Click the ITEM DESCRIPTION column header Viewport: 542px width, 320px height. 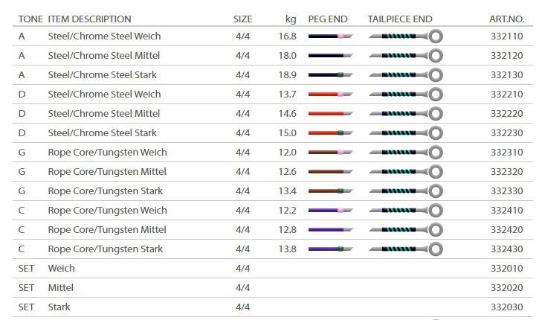89,19
